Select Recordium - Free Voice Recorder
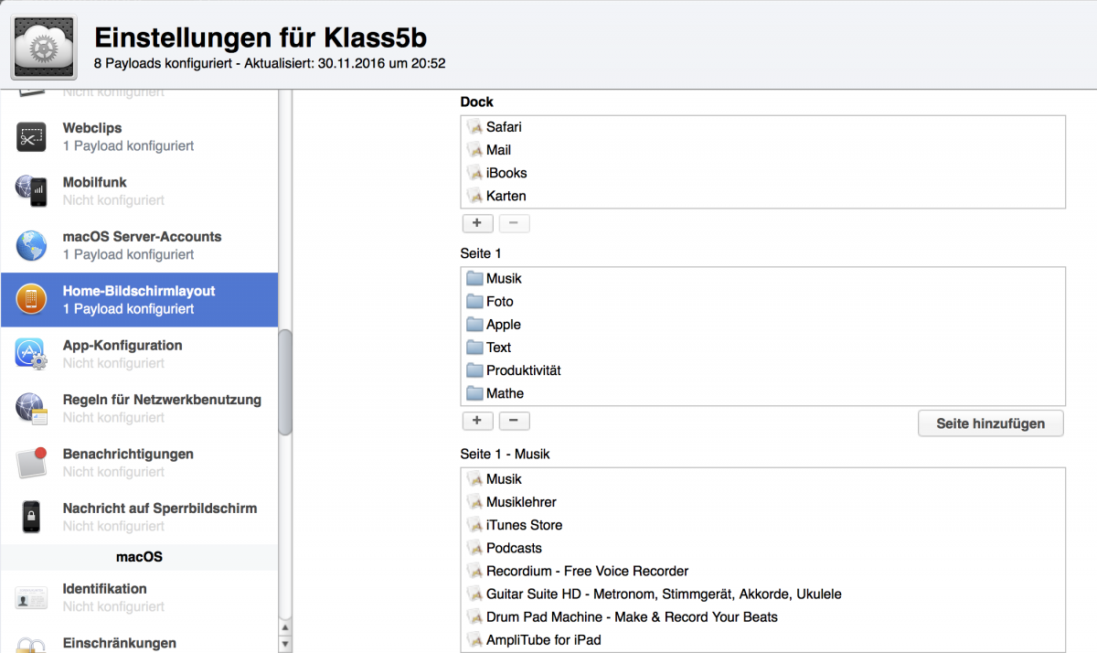Viewport: 1097px width, 653px height. tap(763, 571)
